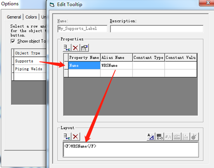
Task: Click the UOM icon in Layout toolbar
Action: click(x=177, y=136)
